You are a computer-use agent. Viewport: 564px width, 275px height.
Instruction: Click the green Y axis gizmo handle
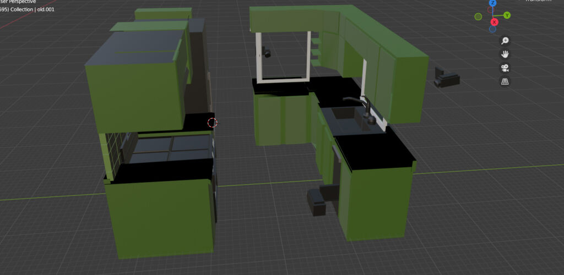tap(507, 15)
